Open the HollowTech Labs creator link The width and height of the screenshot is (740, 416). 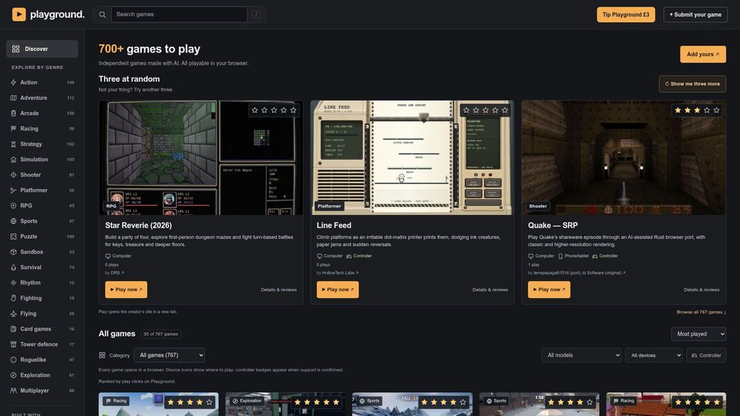pos(340,273)
